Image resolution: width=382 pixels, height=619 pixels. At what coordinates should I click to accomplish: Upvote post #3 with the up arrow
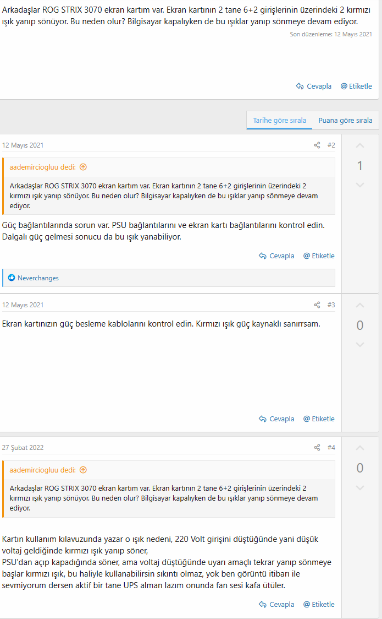point(360,305)
